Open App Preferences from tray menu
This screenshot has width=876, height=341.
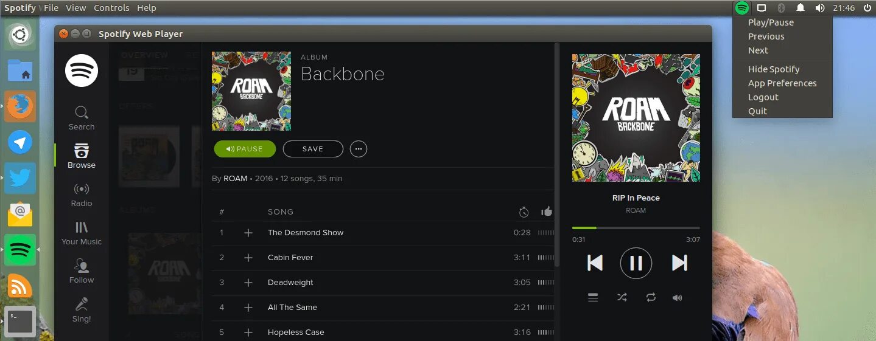[782, 83]
